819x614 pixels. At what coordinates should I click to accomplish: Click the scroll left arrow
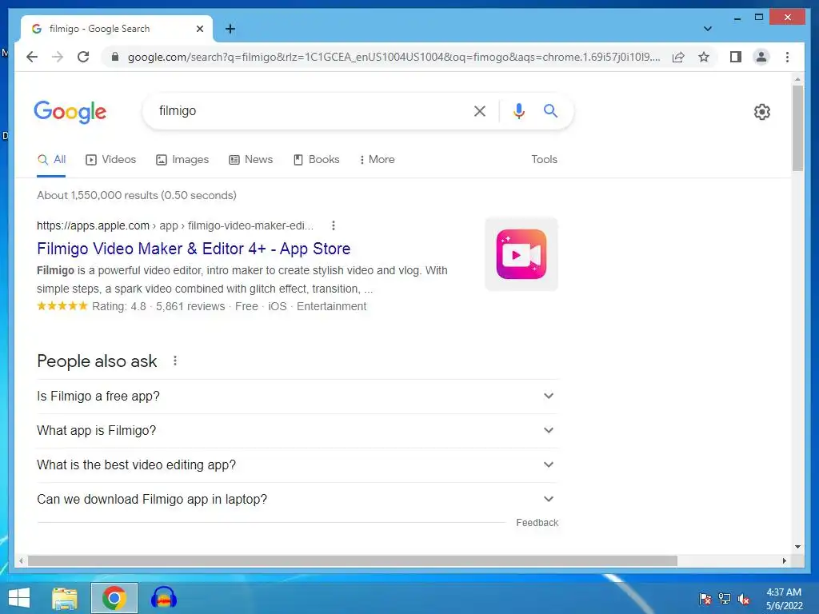21,560
